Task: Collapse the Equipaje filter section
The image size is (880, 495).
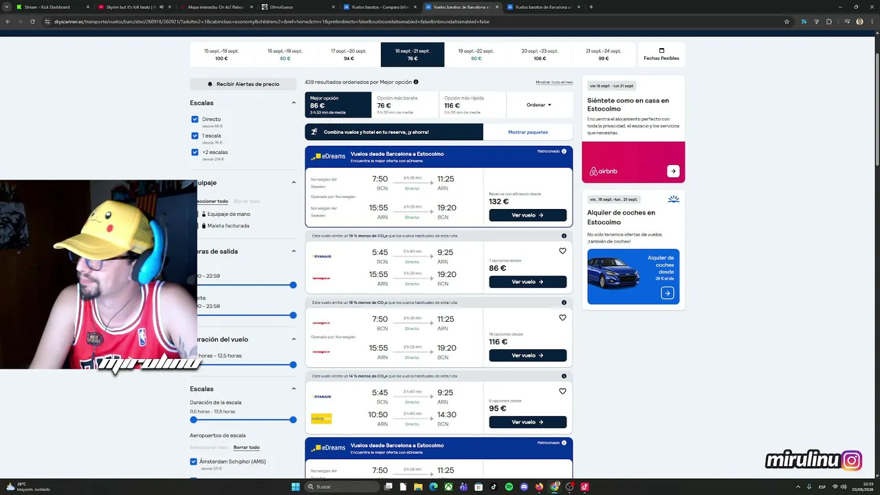Action: (294, 183)
